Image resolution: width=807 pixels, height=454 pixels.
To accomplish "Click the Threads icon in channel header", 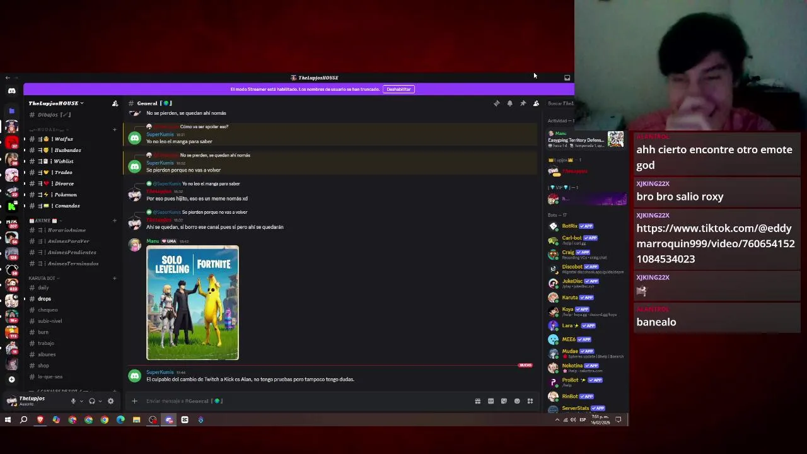I will click(497, 103).
